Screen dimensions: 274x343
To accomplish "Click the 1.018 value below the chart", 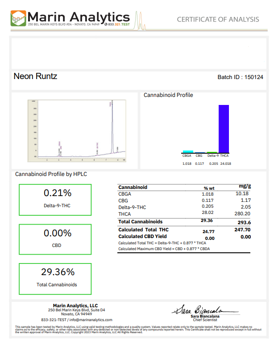I will [x=187, y=163].
